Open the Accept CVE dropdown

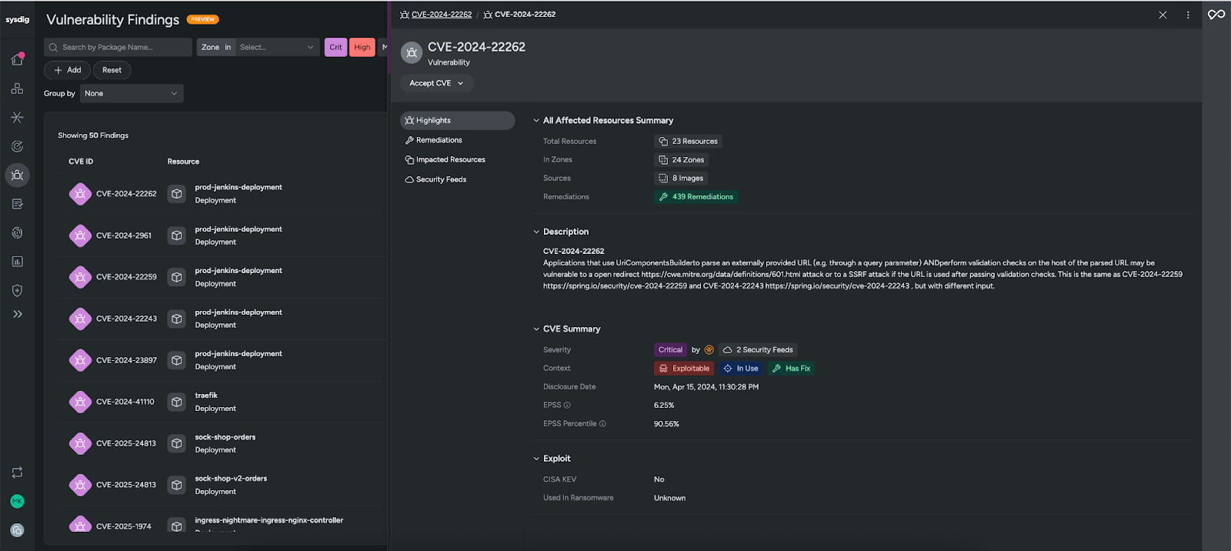pyautogui.click(x=436, y=83)
